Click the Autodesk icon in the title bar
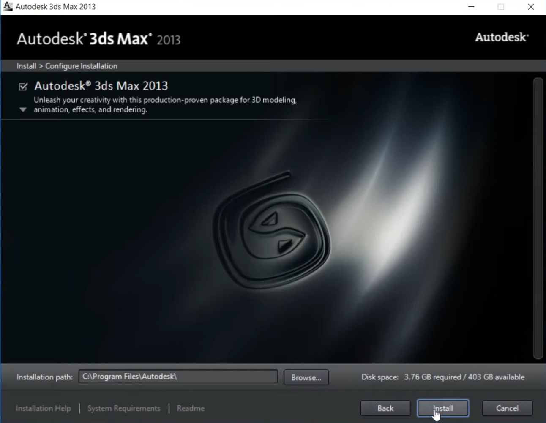Viewport: 546px width, 423px height. coord(8,7)
